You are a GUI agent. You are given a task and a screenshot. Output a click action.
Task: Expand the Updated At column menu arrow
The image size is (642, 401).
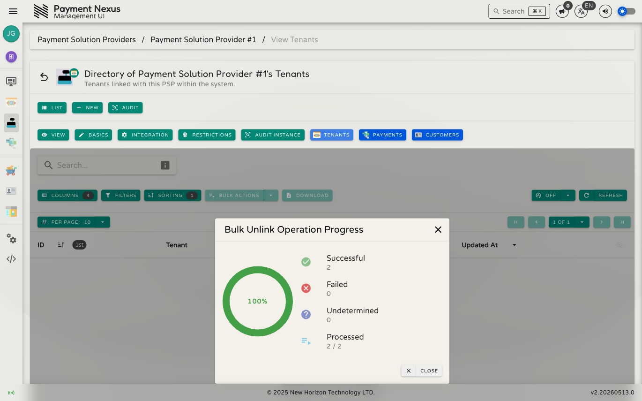tap(514, 245)
